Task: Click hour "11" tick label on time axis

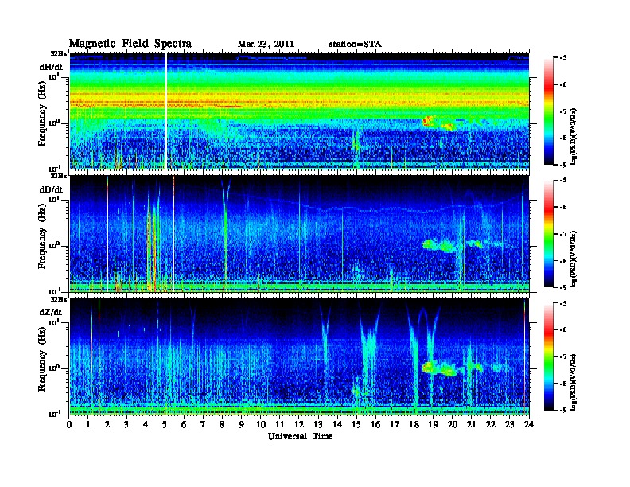Action: coord(280,424)
